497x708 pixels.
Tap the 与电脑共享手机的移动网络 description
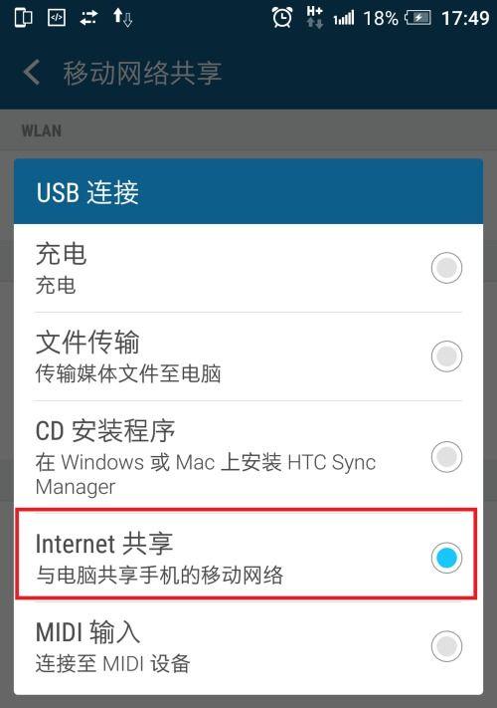[x=159, y=576]
